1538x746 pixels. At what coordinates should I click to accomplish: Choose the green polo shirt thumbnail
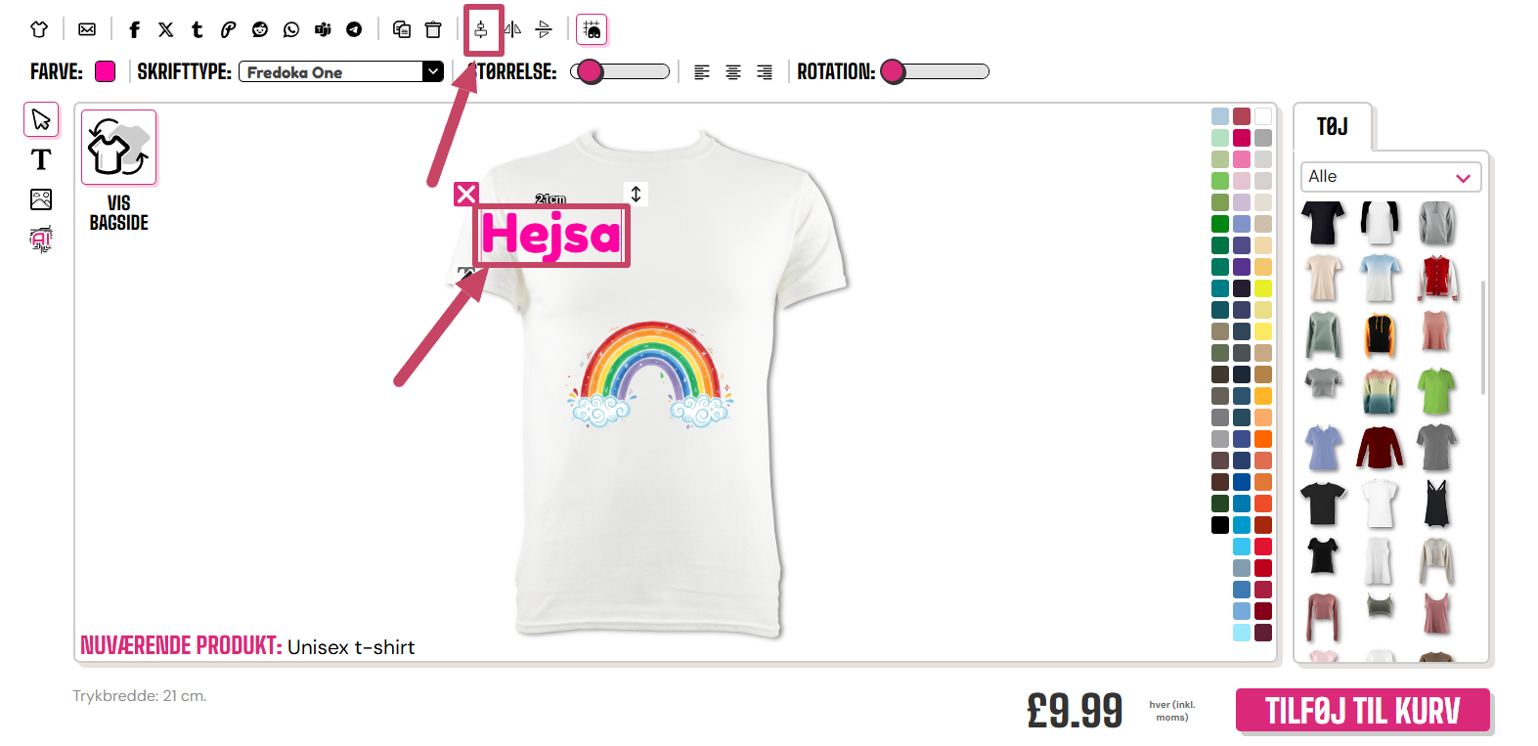(1436, 391)
